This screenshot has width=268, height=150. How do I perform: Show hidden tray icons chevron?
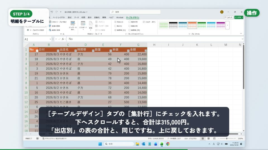(x=209, y=144)
